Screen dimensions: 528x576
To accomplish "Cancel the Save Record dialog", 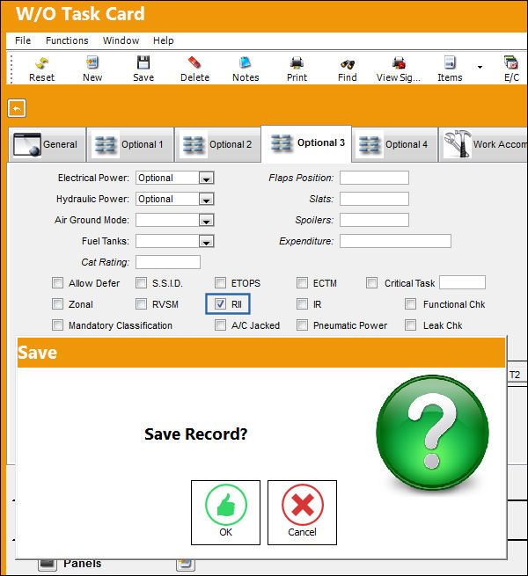I will [302, 513].
